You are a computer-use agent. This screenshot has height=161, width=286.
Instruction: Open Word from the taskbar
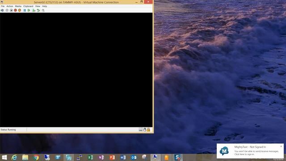point(123,157)
